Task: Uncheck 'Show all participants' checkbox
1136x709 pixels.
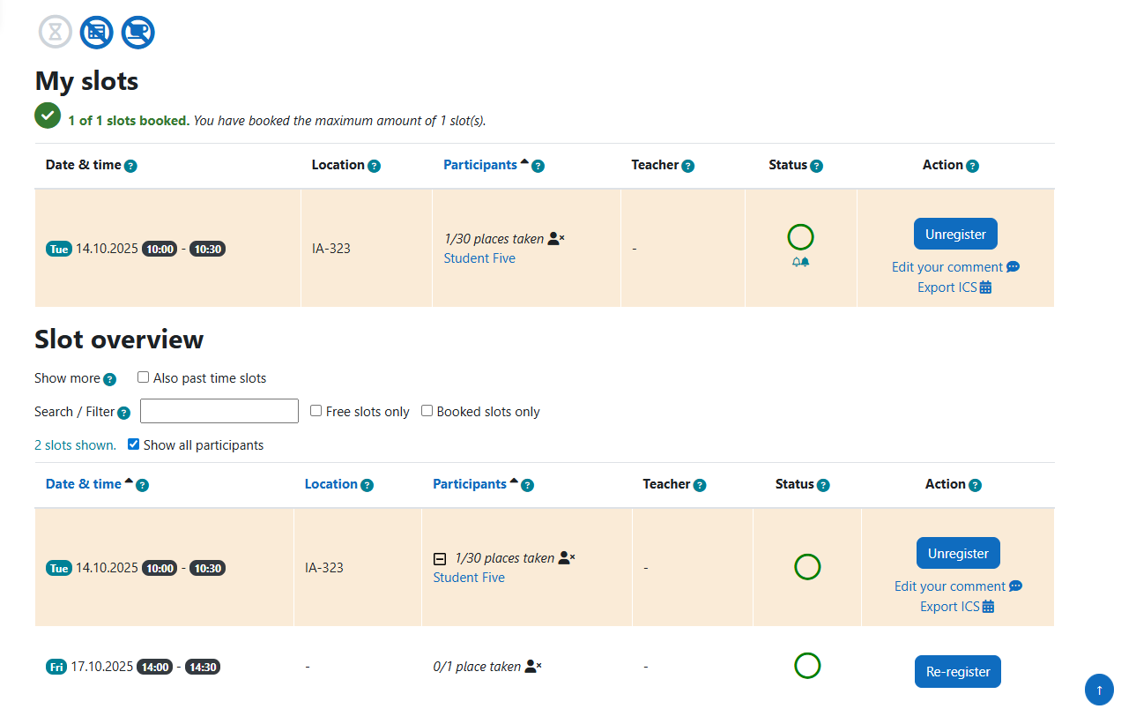Action: click(x=134, y=444)
